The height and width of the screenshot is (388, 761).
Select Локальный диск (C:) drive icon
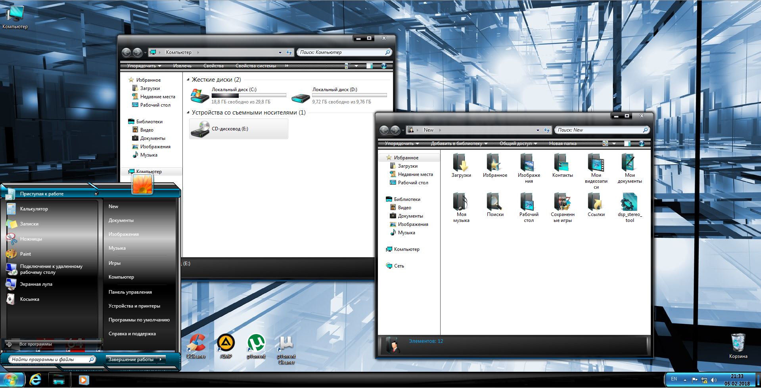coord(200,96)
